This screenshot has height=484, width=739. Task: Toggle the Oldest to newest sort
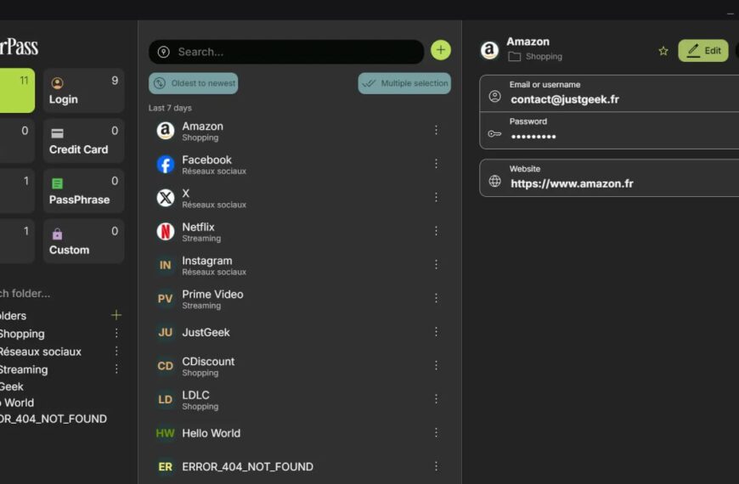click(x=193, y=83)
